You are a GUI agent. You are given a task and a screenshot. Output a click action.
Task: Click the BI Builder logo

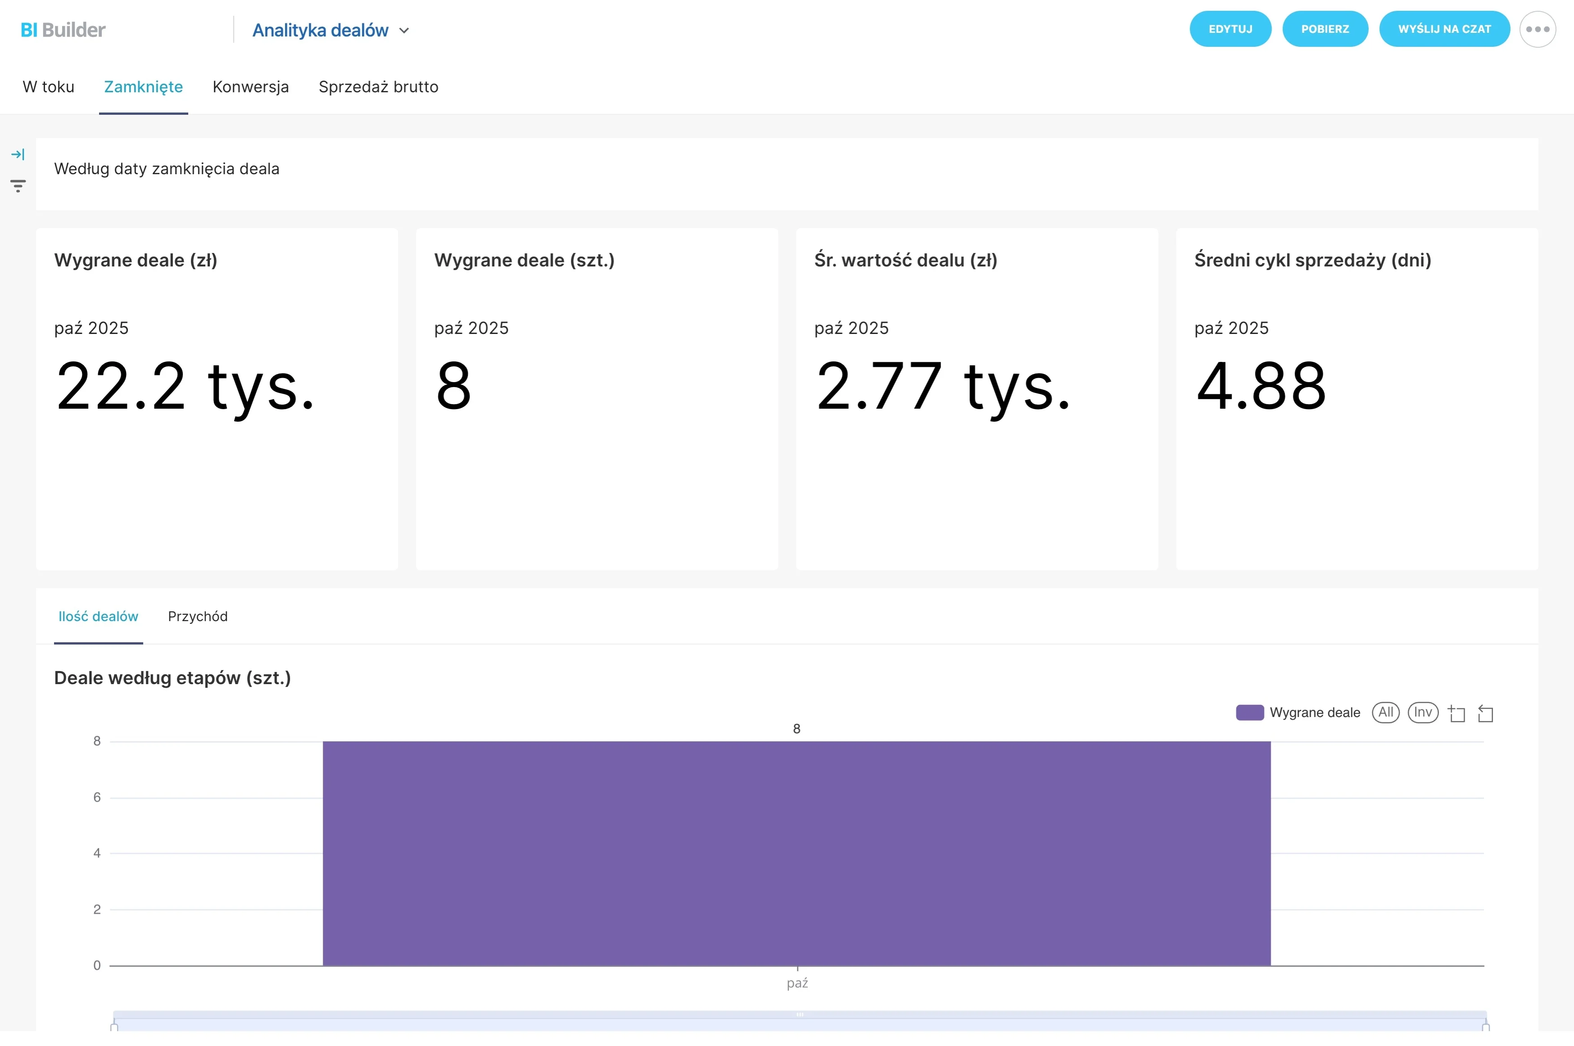[x=63, y=30]
